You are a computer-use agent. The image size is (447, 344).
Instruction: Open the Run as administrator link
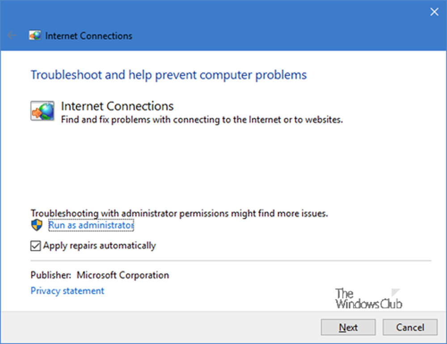(x=91, y=225)
